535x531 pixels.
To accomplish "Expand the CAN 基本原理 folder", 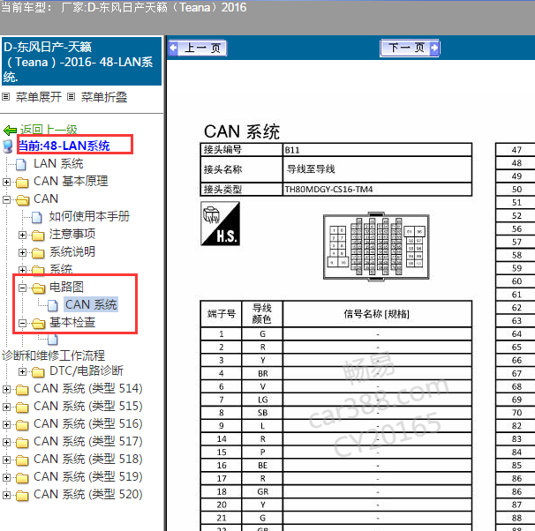I will click(6, 182).
